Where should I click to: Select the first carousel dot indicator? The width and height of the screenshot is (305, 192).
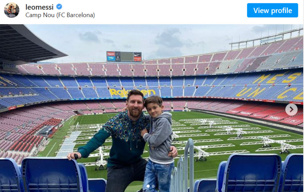pos(148,186)
